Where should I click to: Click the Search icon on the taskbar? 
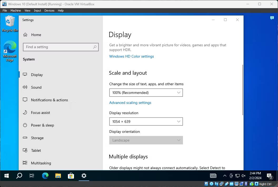(x=19, y=176)
